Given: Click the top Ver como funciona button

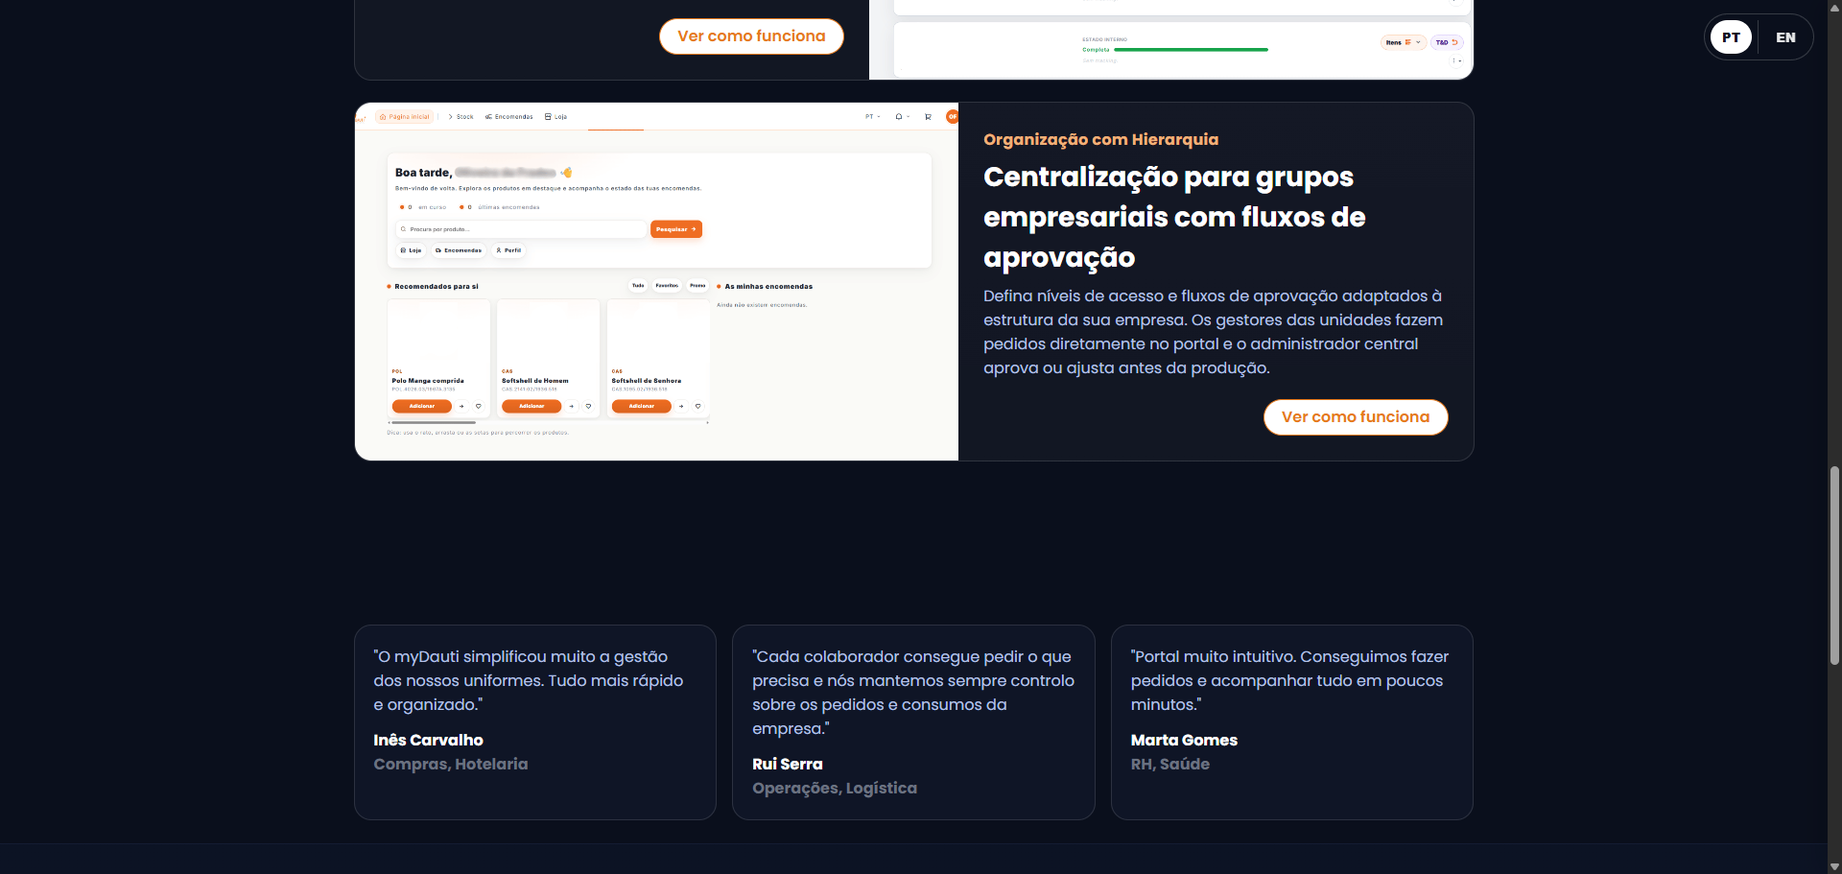Looking at the screenshot, I should 751,36.
